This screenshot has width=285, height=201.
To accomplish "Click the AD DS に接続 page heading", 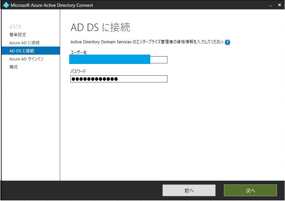I will tap(100, 27).
